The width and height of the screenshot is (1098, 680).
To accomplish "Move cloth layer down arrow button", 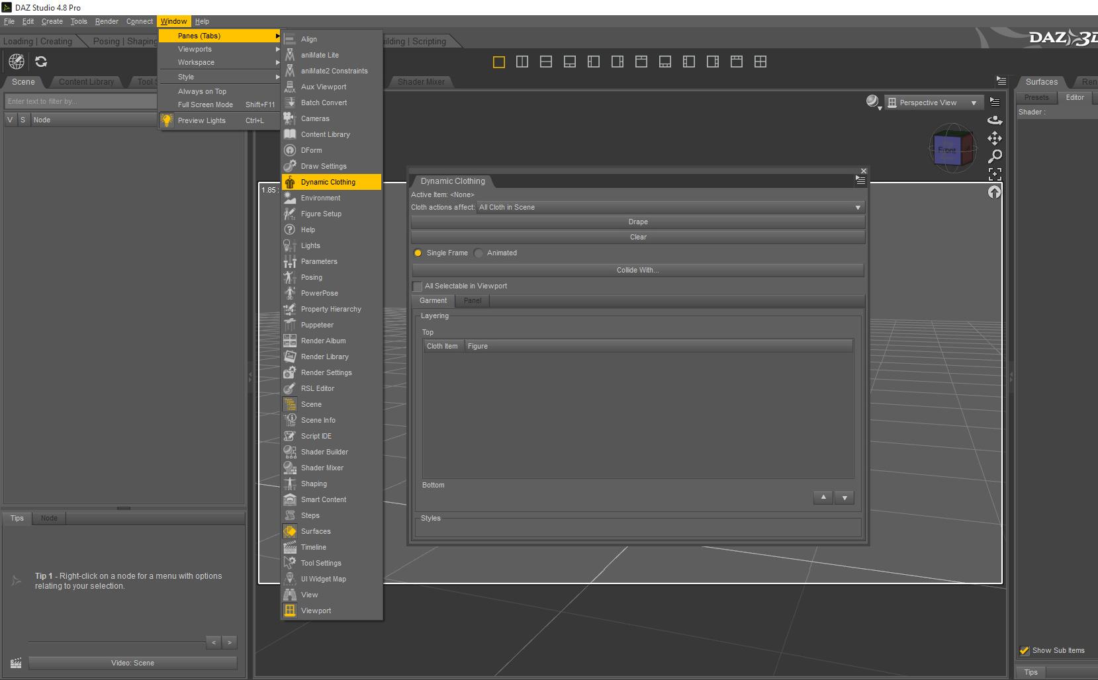I will click(x=845, y=497).
